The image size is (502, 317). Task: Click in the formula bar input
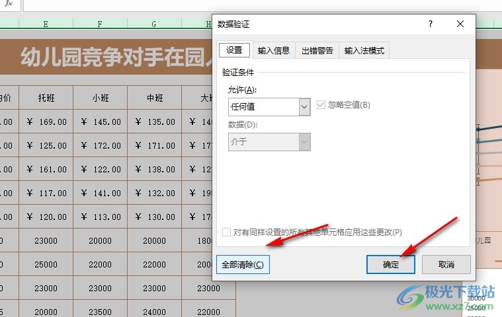pos(263,5)
